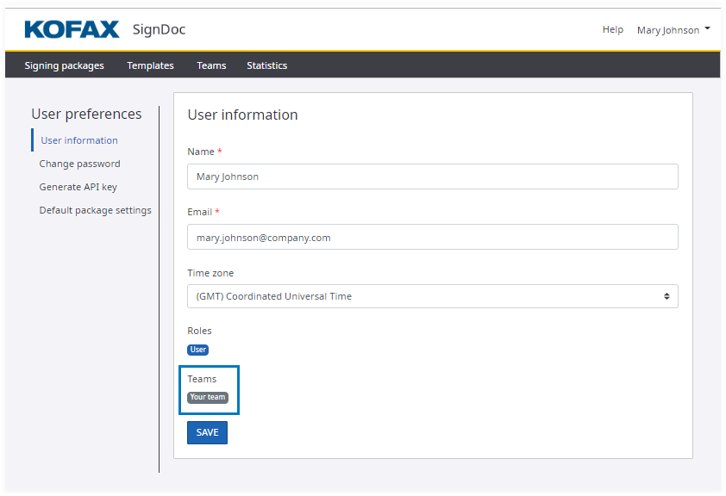Open the Templates navigation item
The image size is (726, 496).
(150, 65)
